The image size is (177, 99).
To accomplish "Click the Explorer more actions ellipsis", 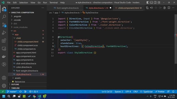I will tap(43, 8).
